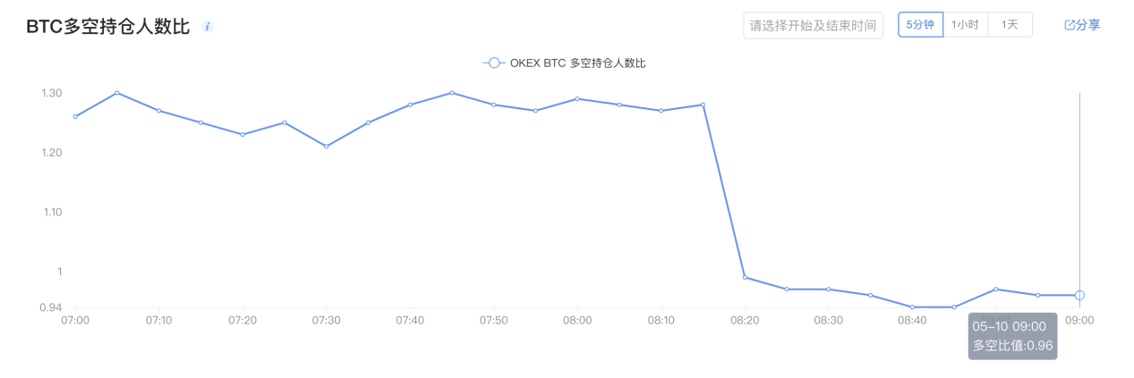Viewport: 1134px width, 378px height.
Task: Click the 08:40 lowest data point
Action: coord(912,307)
